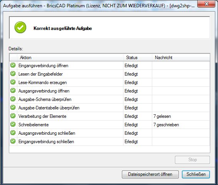Click green check icon for Verarbeitung der Elemente

13,116
